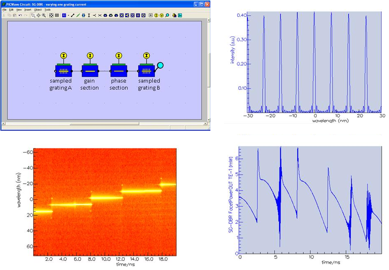
Task: Select the gain section block
Action: coord(90,71)
